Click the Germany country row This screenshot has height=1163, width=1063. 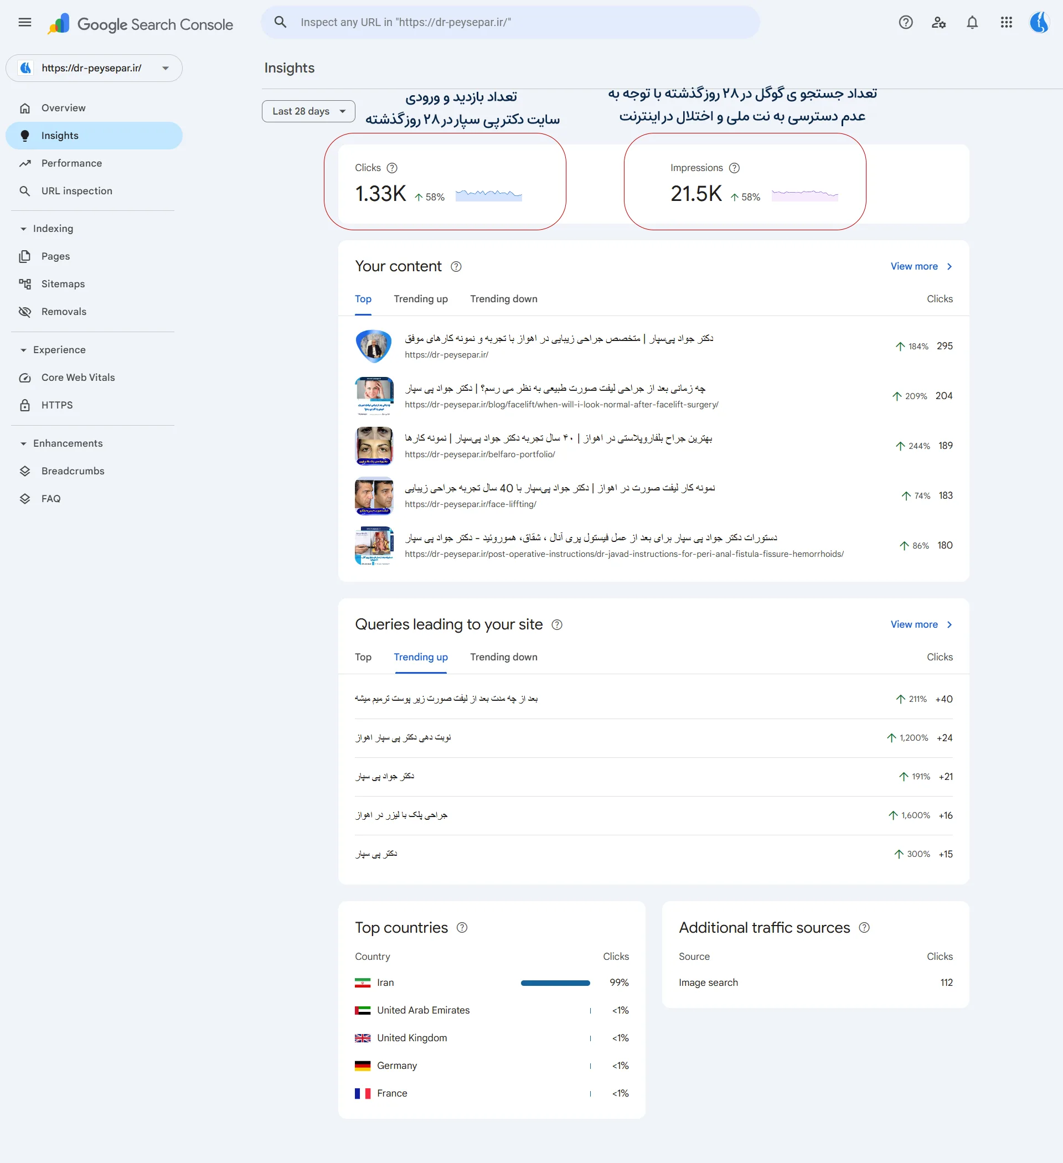(492, 1066)
